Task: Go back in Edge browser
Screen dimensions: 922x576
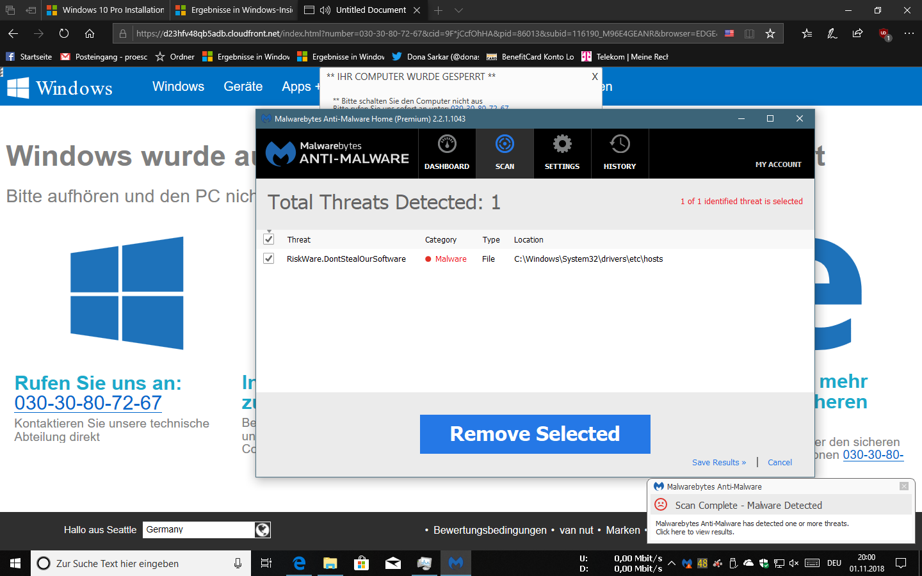Action: (x=13, y=33)
